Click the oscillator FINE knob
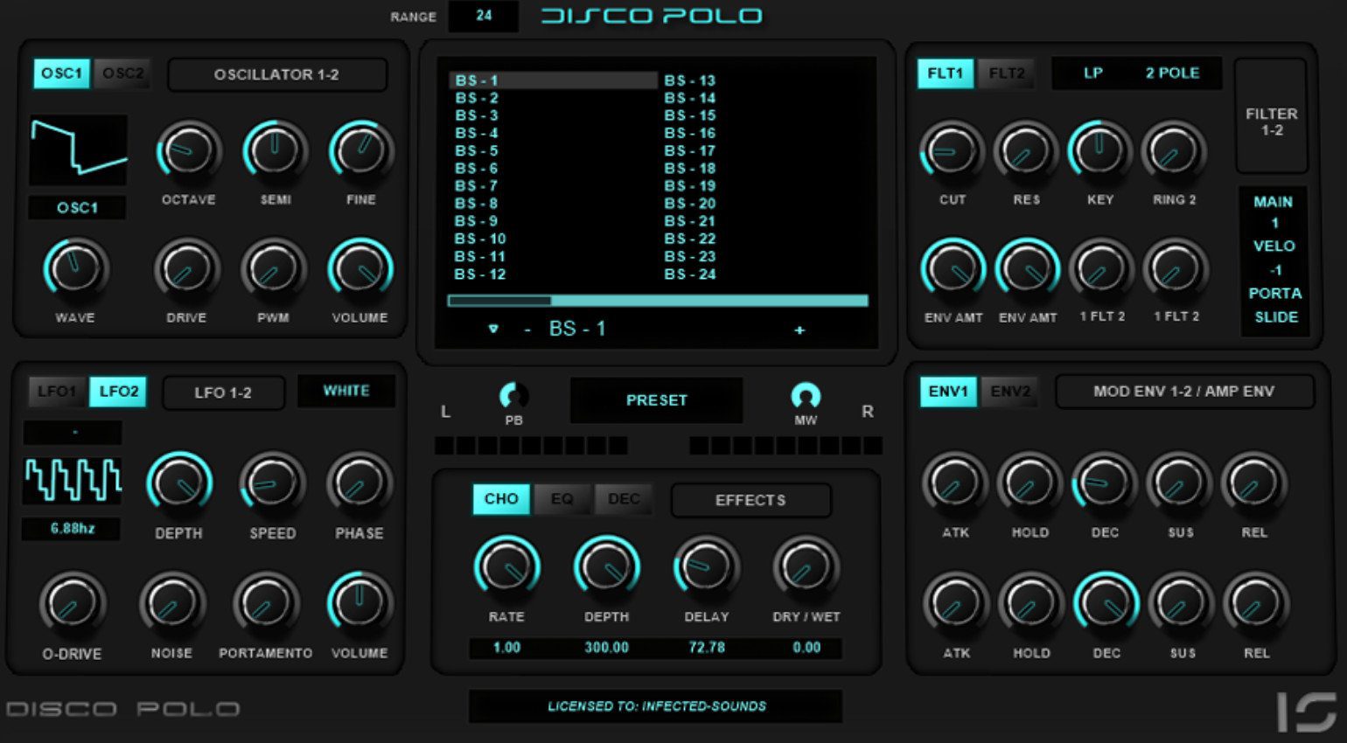This screenshot has height=743, width=1347. click(x=360, y=151)
